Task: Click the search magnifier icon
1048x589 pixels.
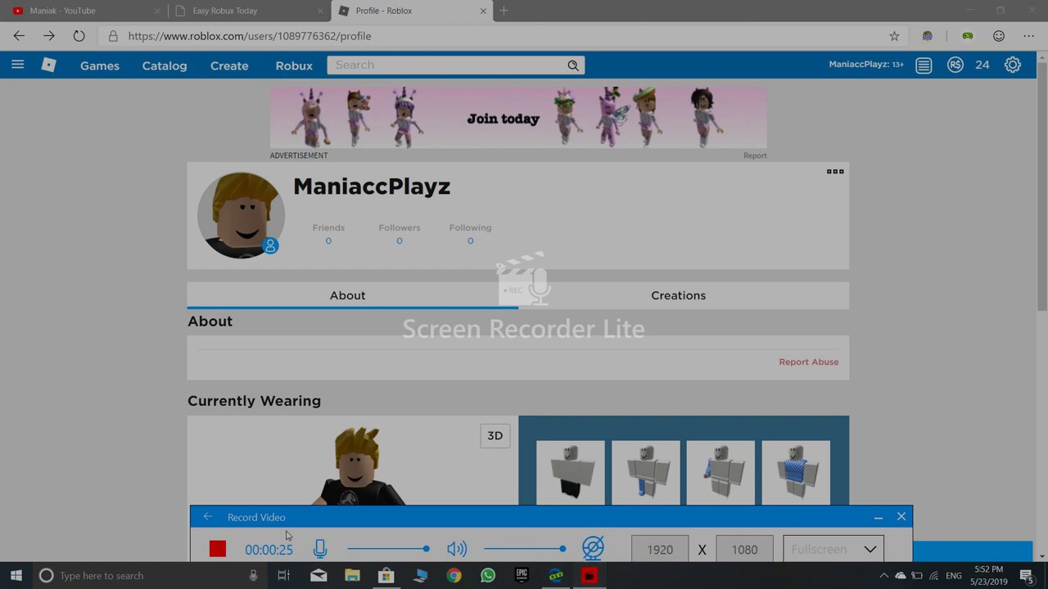Action: [573, 65]
